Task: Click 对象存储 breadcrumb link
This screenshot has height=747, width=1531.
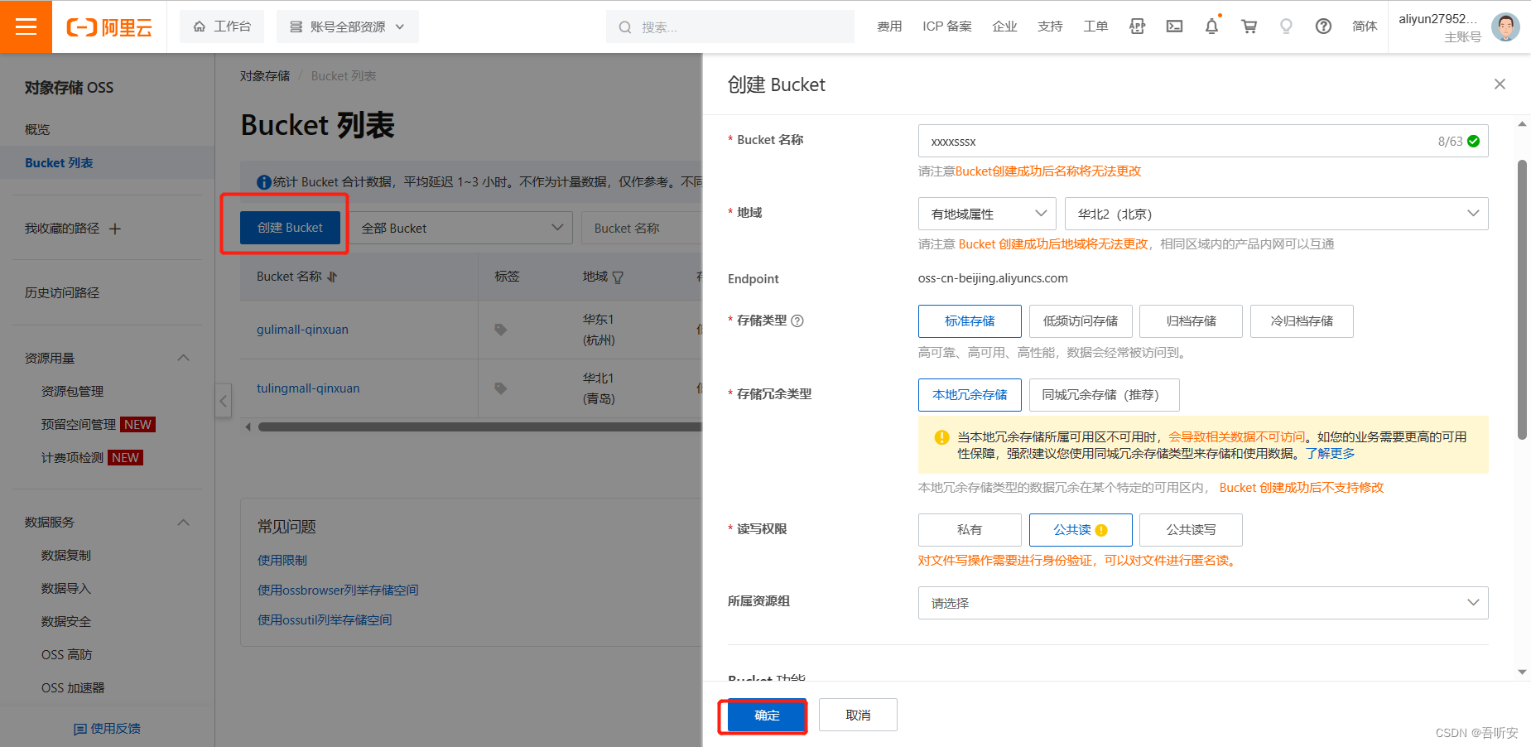Action: click(x=265, y=76)
